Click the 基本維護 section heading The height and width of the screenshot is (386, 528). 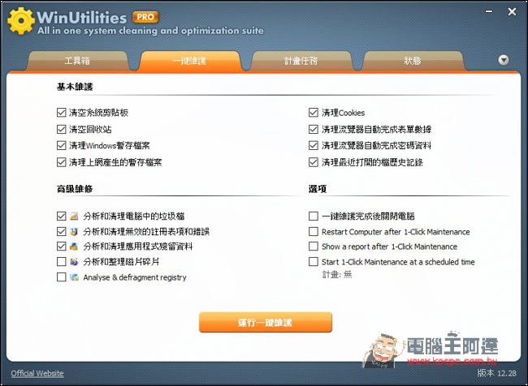[75, 87]
